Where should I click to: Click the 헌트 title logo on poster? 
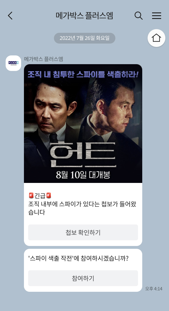click(83, 154)
